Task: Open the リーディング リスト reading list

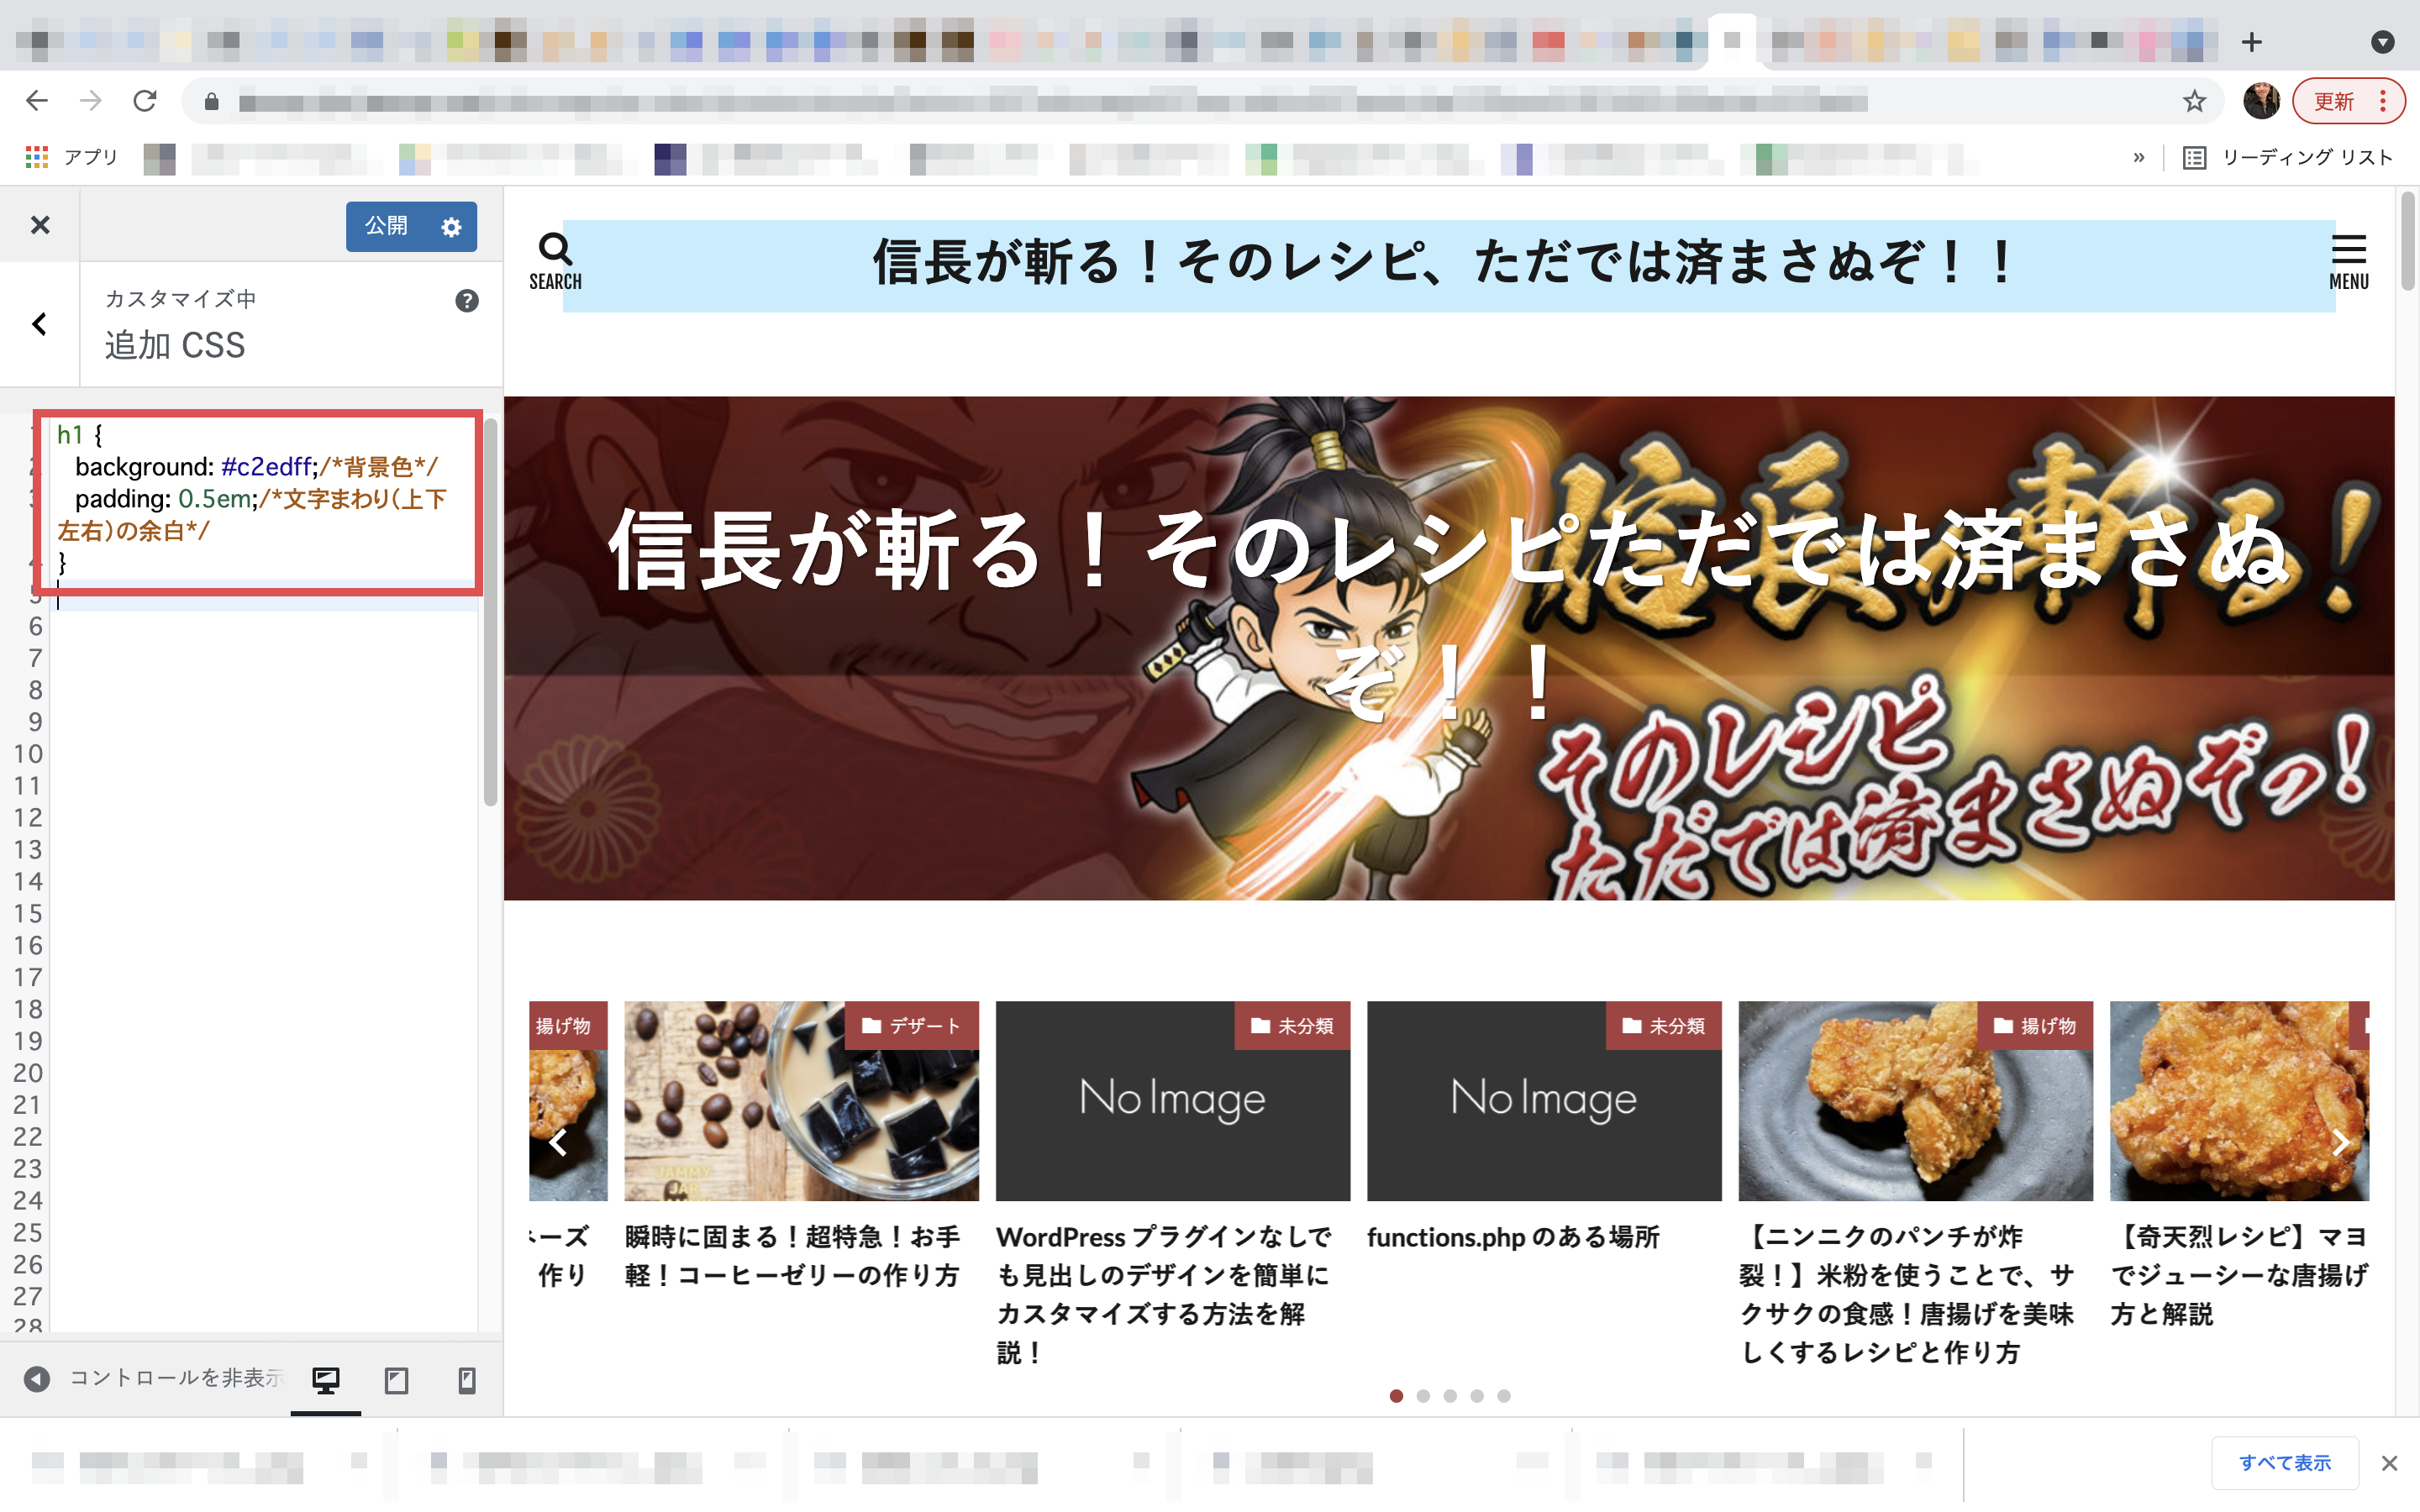Action: tap(2288, 157)
